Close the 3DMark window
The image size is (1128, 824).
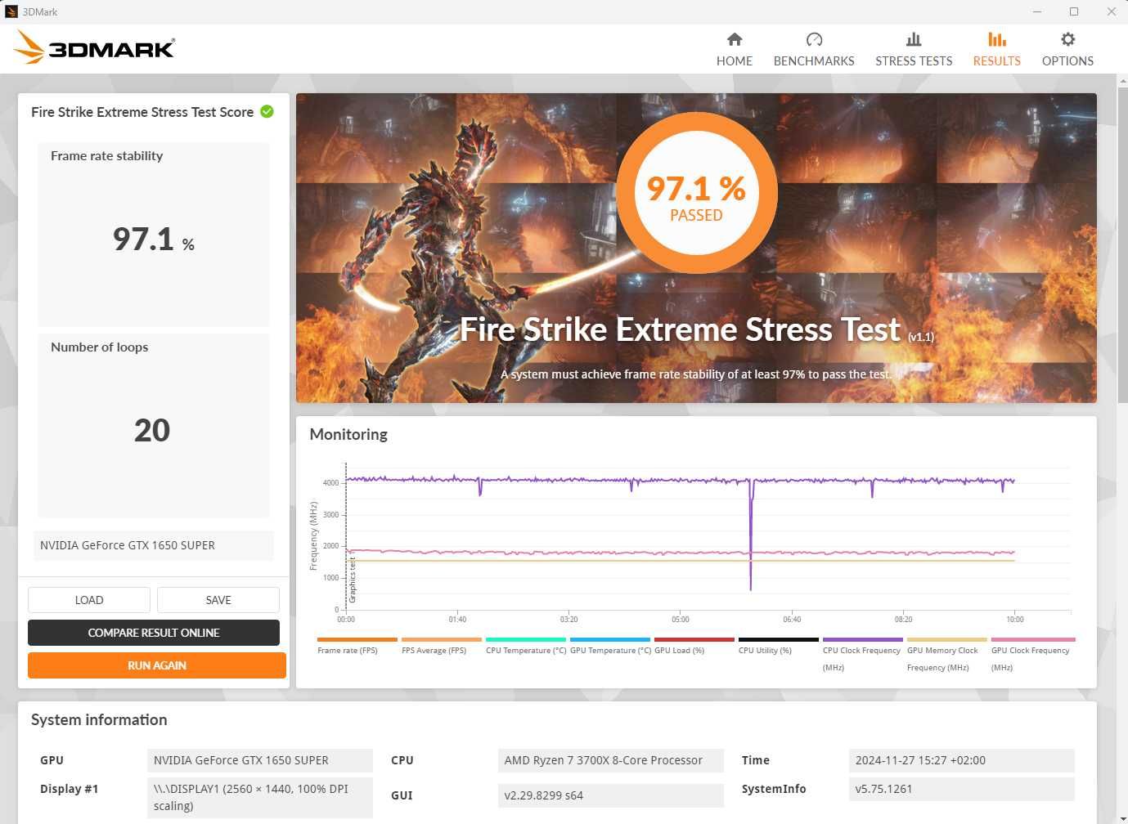tap(1111, 11)
